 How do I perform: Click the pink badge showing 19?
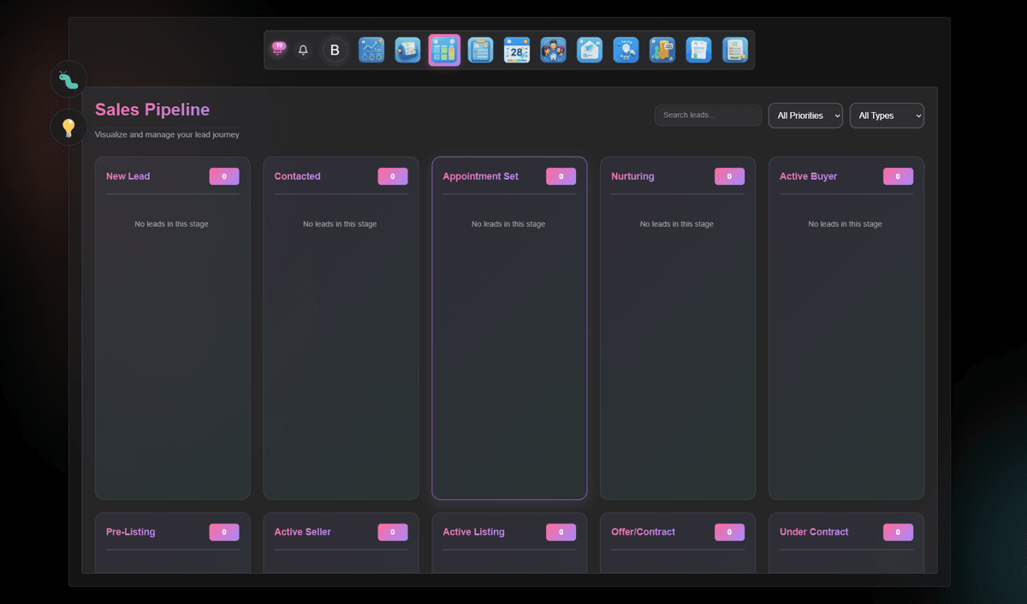point(278,47)
